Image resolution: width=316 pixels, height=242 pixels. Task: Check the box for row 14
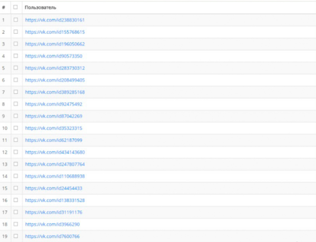click(x=16, y=176)
